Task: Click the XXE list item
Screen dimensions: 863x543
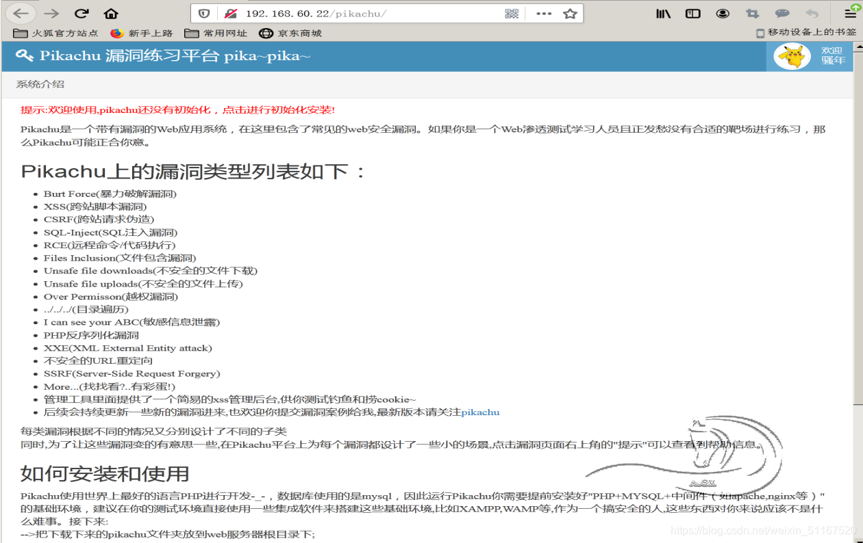Action: pyautogui.click(x=128, y=348)
